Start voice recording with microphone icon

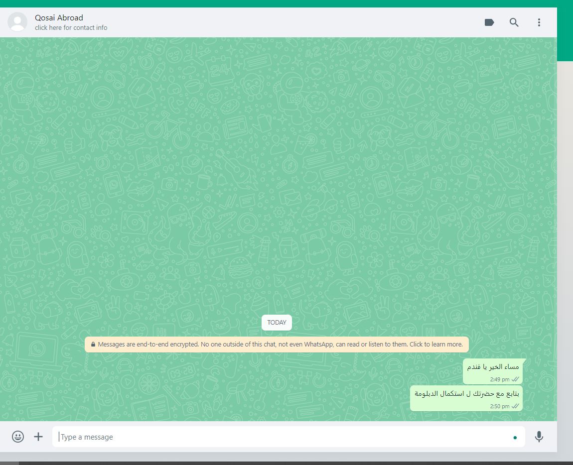pos(539,437)
